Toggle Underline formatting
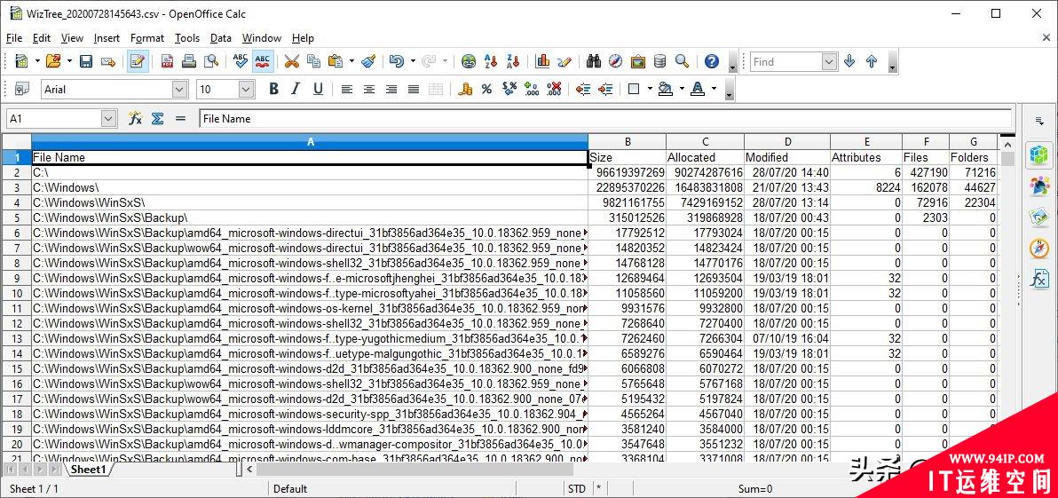 click(318, 89)
